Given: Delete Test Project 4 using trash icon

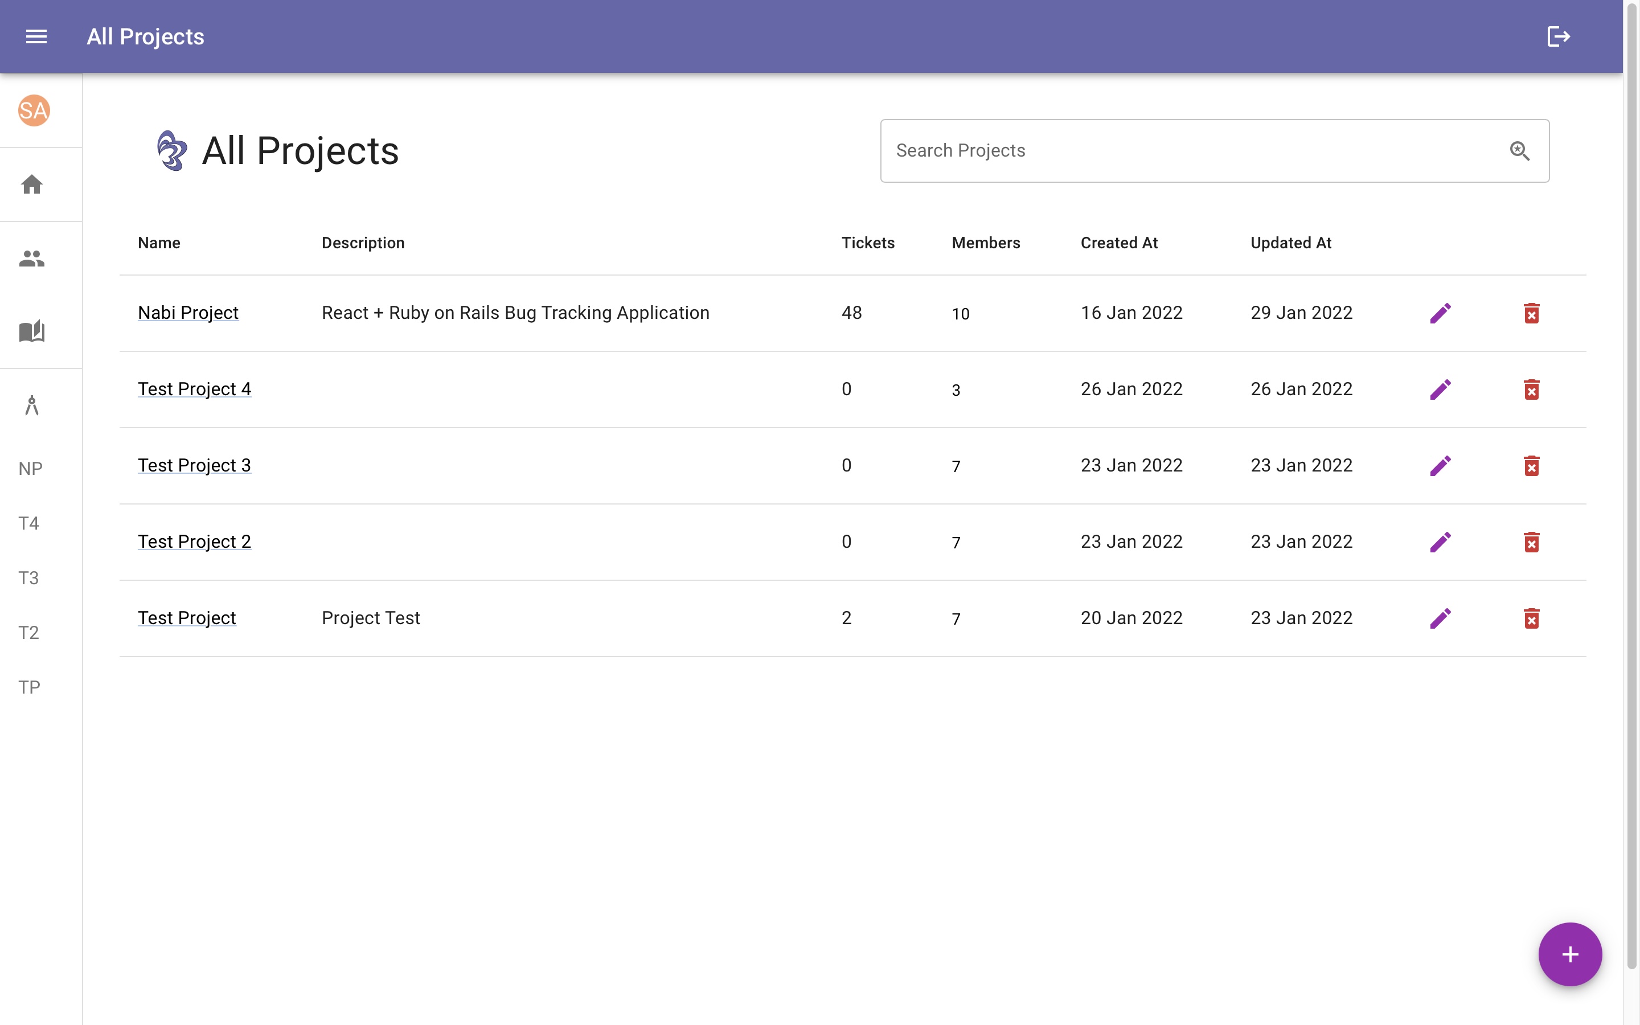Looking at the screenshot, I should (1532, 389).
